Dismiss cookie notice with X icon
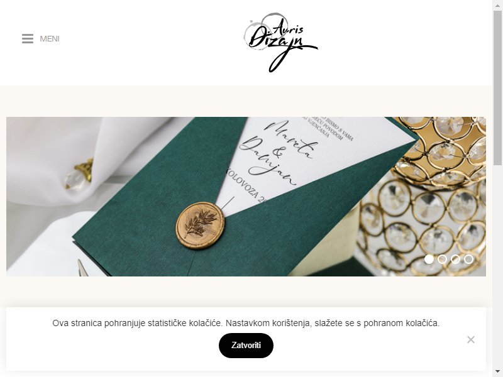This screenshot has width=503, height=377. [x=470, y=339]
